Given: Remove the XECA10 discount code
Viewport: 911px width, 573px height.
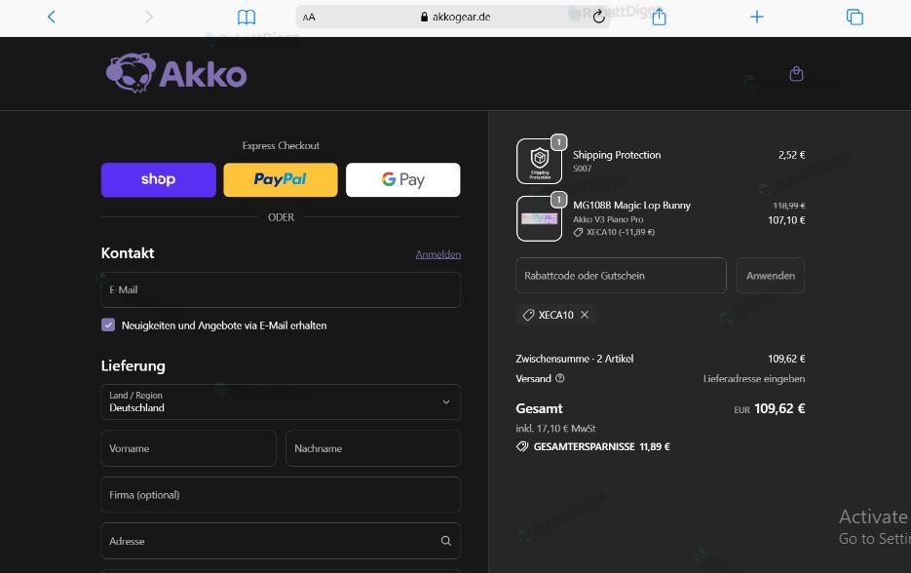Looking at the screenshot, I should click(585, 315).
